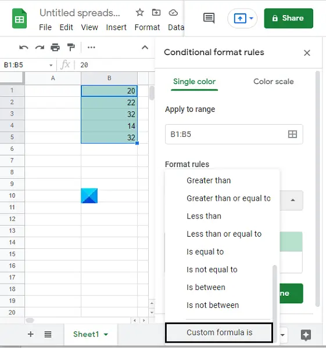Select Custom formula is option
Viewport: 326px width, 348px height.
coord(219,332)
